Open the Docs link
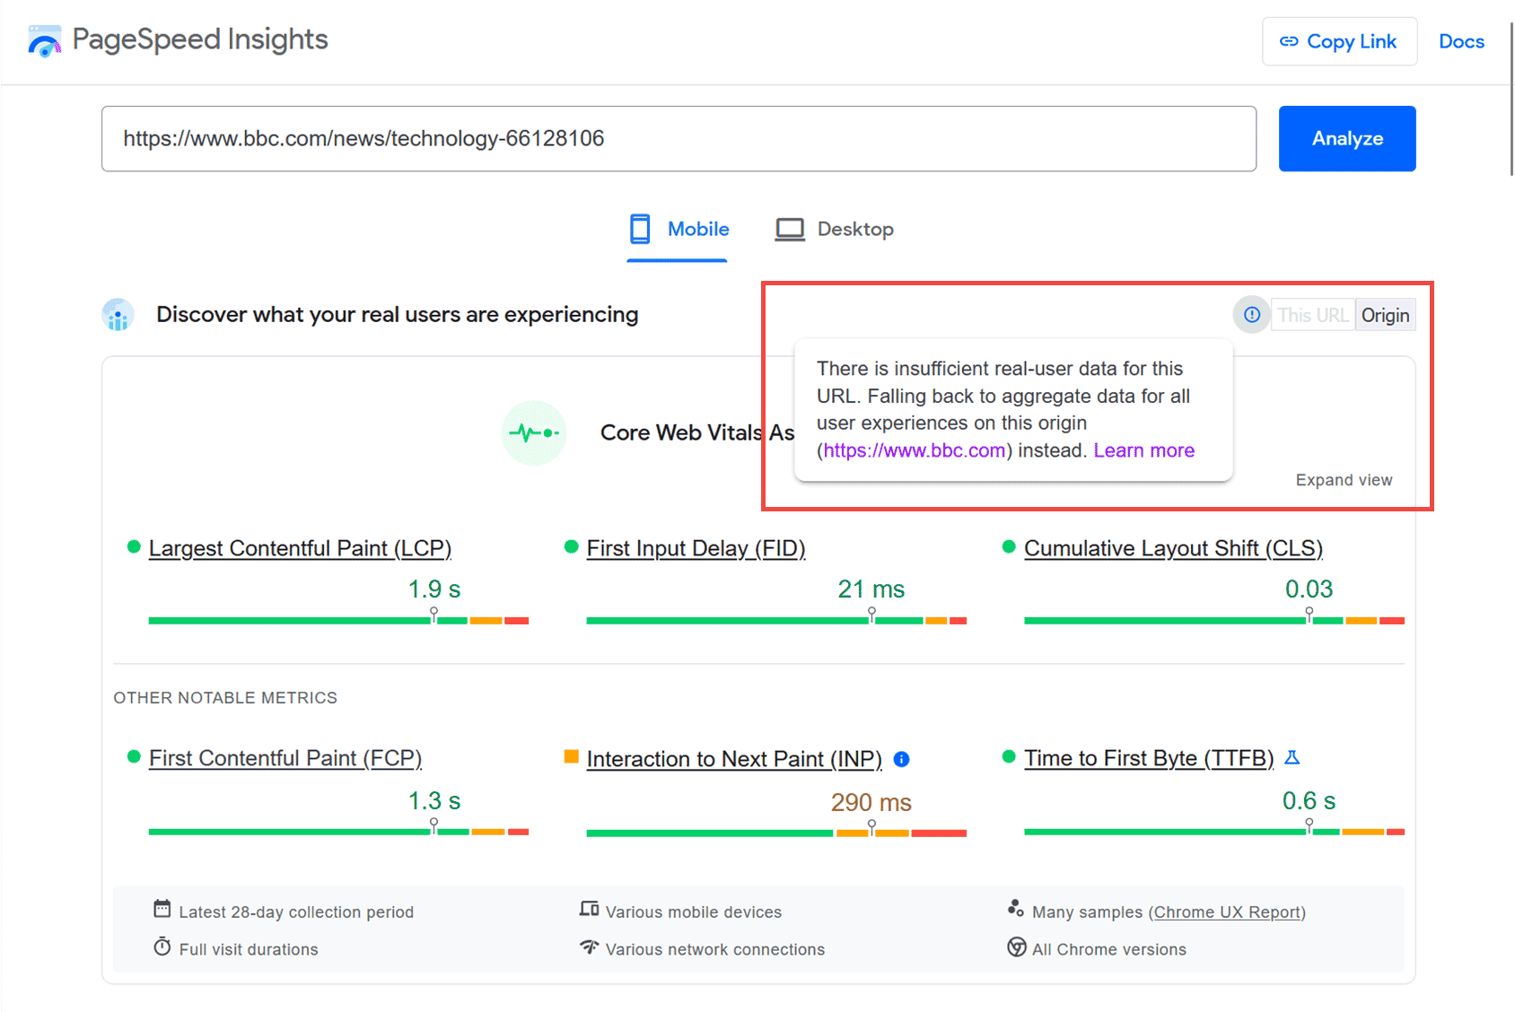Image resolution: width=1515 pixels, height=1012 pixels. tap(1461, 41)
